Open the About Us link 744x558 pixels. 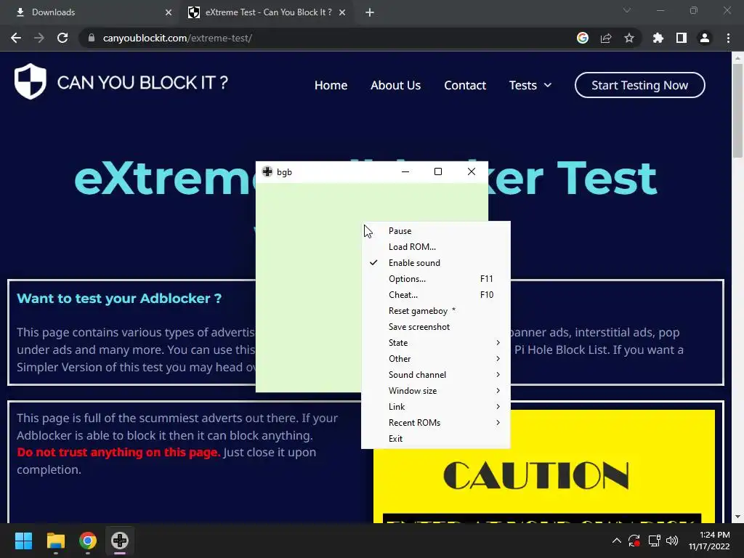coord(395,86)
